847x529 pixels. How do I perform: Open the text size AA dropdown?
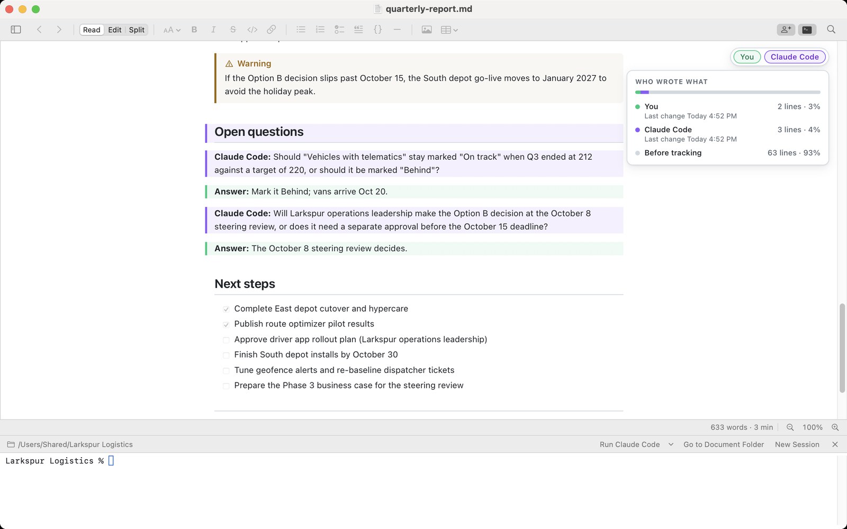[x=172, y=30]
